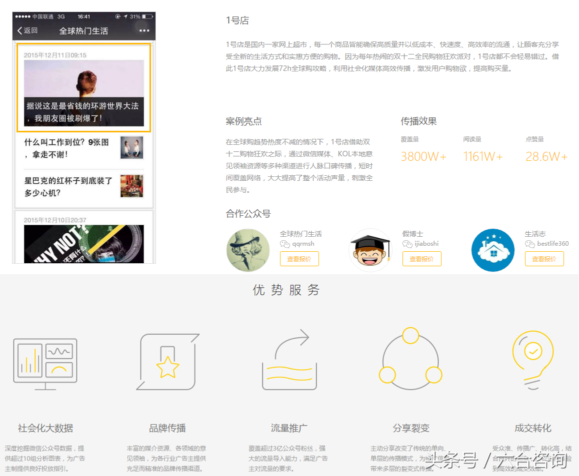Viewport: 579px width, 476px height.
Task: Open article about 星巴克的红杯子
Action: [68, 186]
